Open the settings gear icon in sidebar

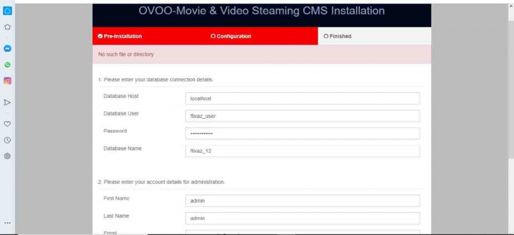tap(7, 156)
